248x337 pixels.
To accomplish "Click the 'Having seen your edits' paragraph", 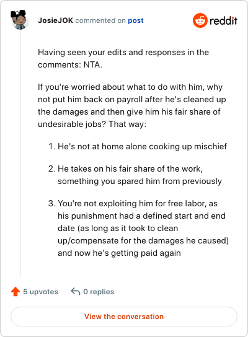I will pos(123,58).
